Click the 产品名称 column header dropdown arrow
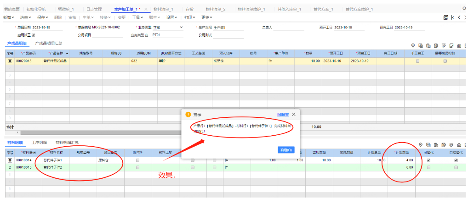The image size is (468, 198). pyautogui.click(x=67, y=54)
